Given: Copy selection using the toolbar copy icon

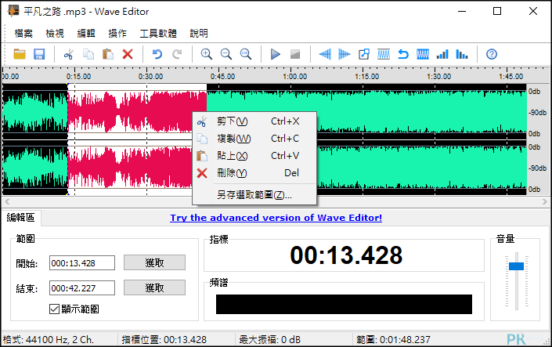Looking at the screenshot, I should [x=88, y=54].
